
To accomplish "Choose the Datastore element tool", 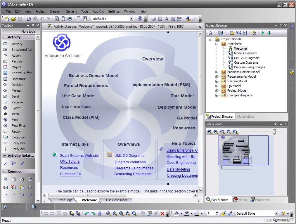I will click(19, 79).
